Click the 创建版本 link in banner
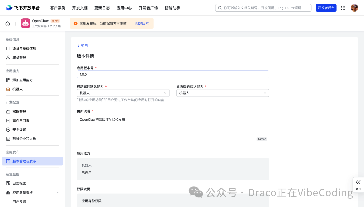Viewport: 364px width, 207px height. pyautogui.click(x=142, y=23)
